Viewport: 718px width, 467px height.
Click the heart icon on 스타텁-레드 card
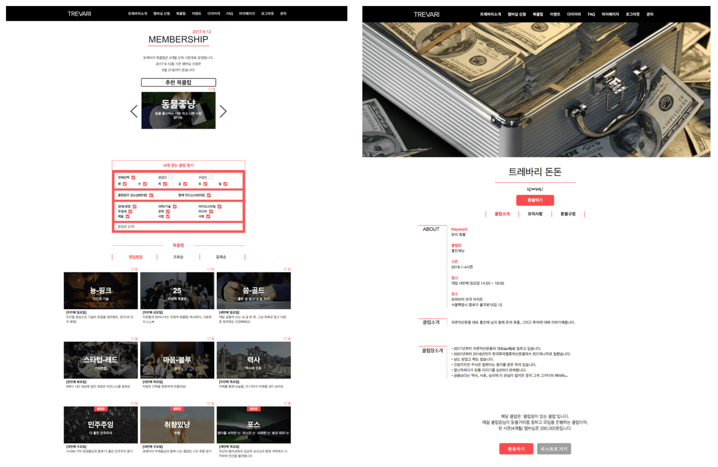(x=133, y=339)
